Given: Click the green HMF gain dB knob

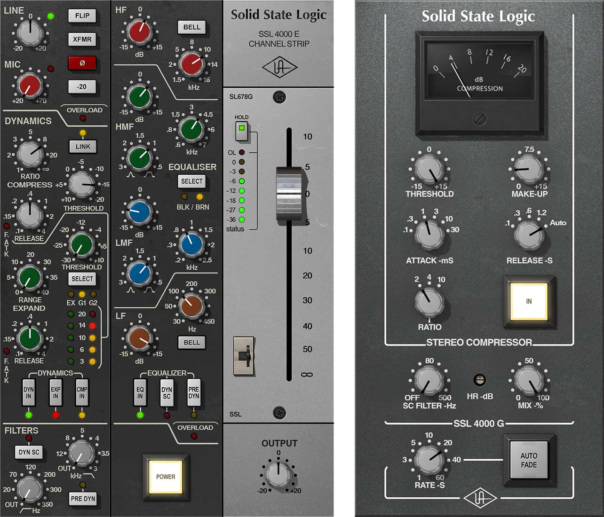Looking at the screenshot, I should point(139,96).
